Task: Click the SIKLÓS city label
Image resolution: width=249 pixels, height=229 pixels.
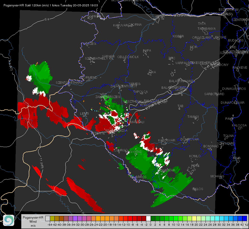Action: [x=198, y=189]
